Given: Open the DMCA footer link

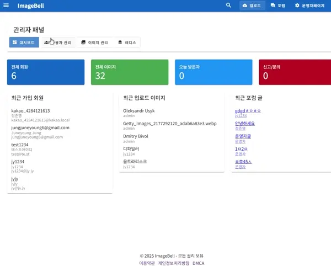Looking at the screenshot, I should (199, 263).
